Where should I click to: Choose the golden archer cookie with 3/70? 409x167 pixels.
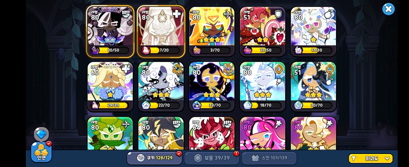[x=212, y=31]
